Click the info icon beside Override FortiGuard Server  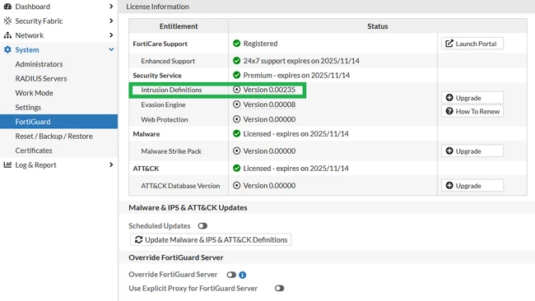click(243, 275)
